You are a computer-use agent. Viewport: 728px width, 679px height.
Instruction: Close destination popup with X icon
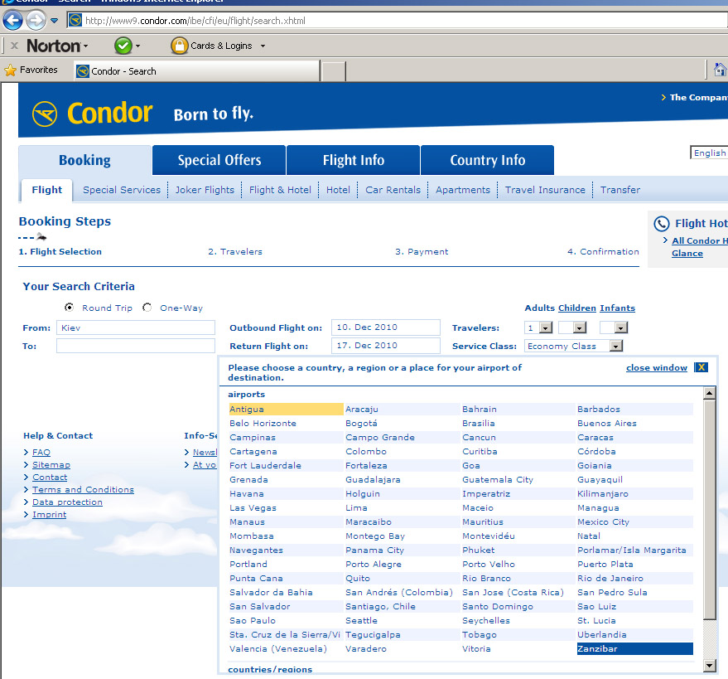[701, 367]
